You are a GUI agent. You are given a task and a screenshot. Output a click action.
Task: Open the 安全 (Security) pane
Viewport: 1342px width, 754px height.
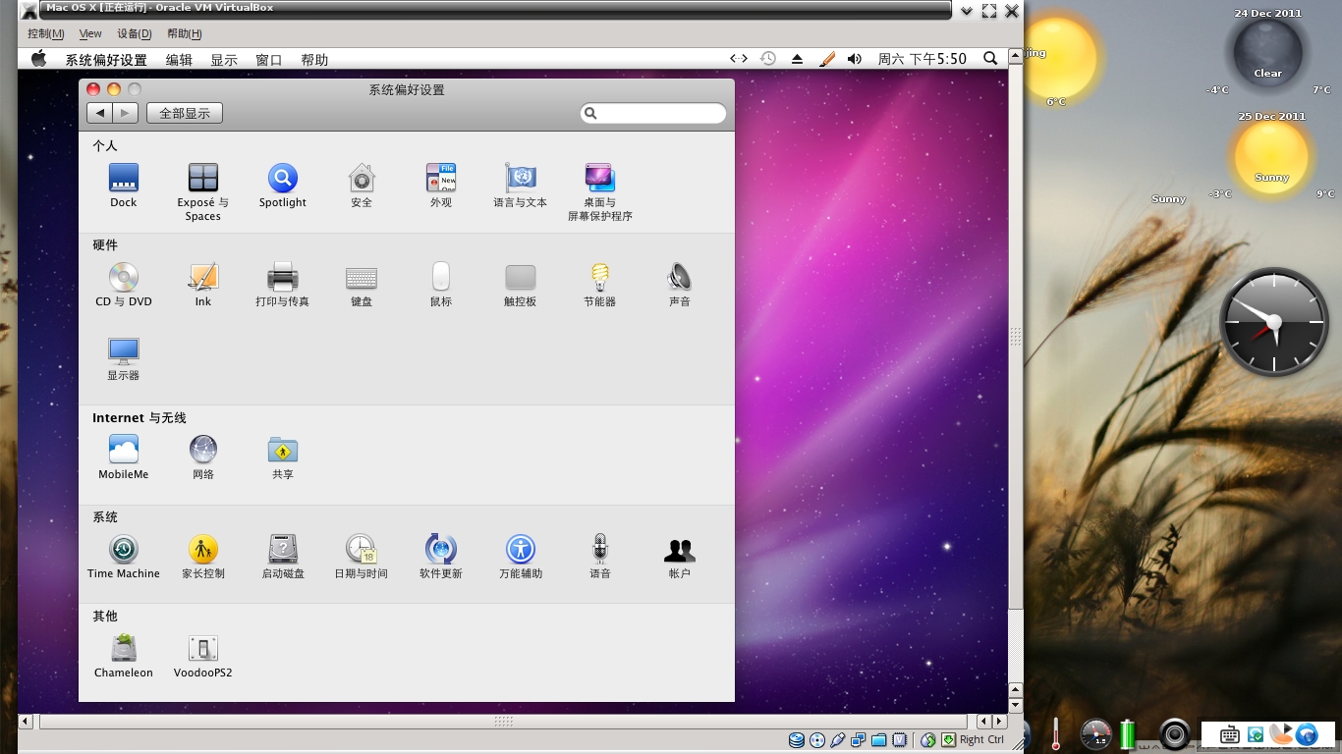(362, 186)
